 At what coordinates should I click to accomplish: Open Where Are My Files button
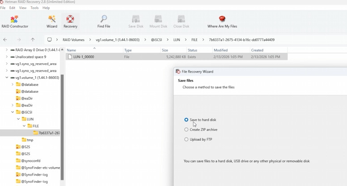click(222, 22)
